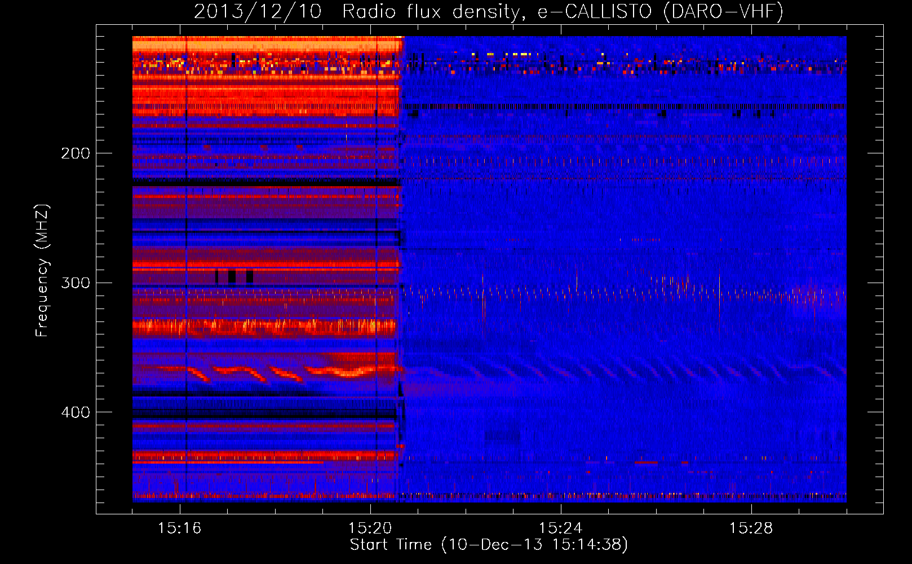Viewport: 912px width, 564px height.
Task: Click the 'Start Time (10-Dec-13 15:14:38)' x-axis label
Action: [x=489, y=545]
